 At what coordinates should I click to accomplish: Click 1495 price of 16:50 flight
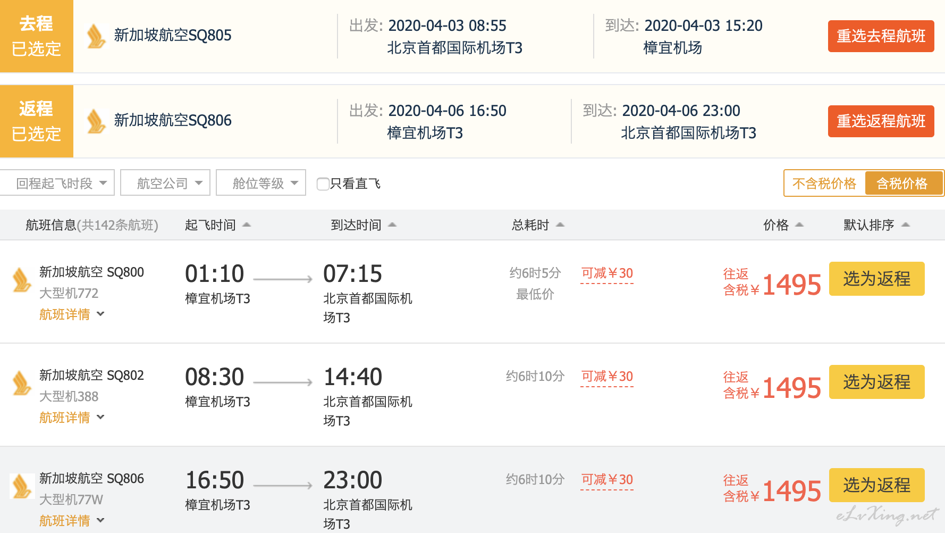(x=792, y=492)
